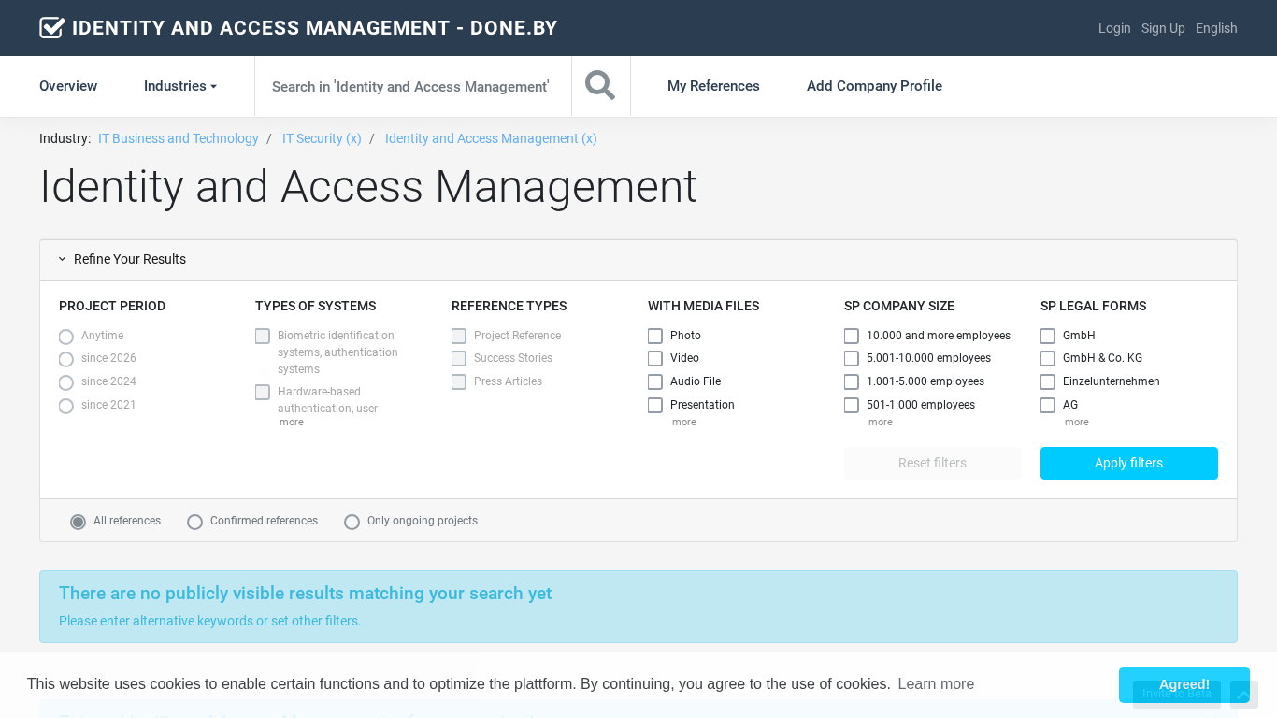1277x718 pixels.
Task: Show more SP Legal Forms options
Action: click(x=1076, y=423)
